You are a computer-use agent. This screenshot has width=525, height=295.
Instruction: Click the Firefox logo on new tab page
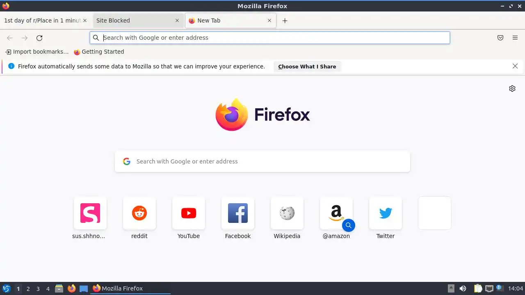(x=262, y=115)
